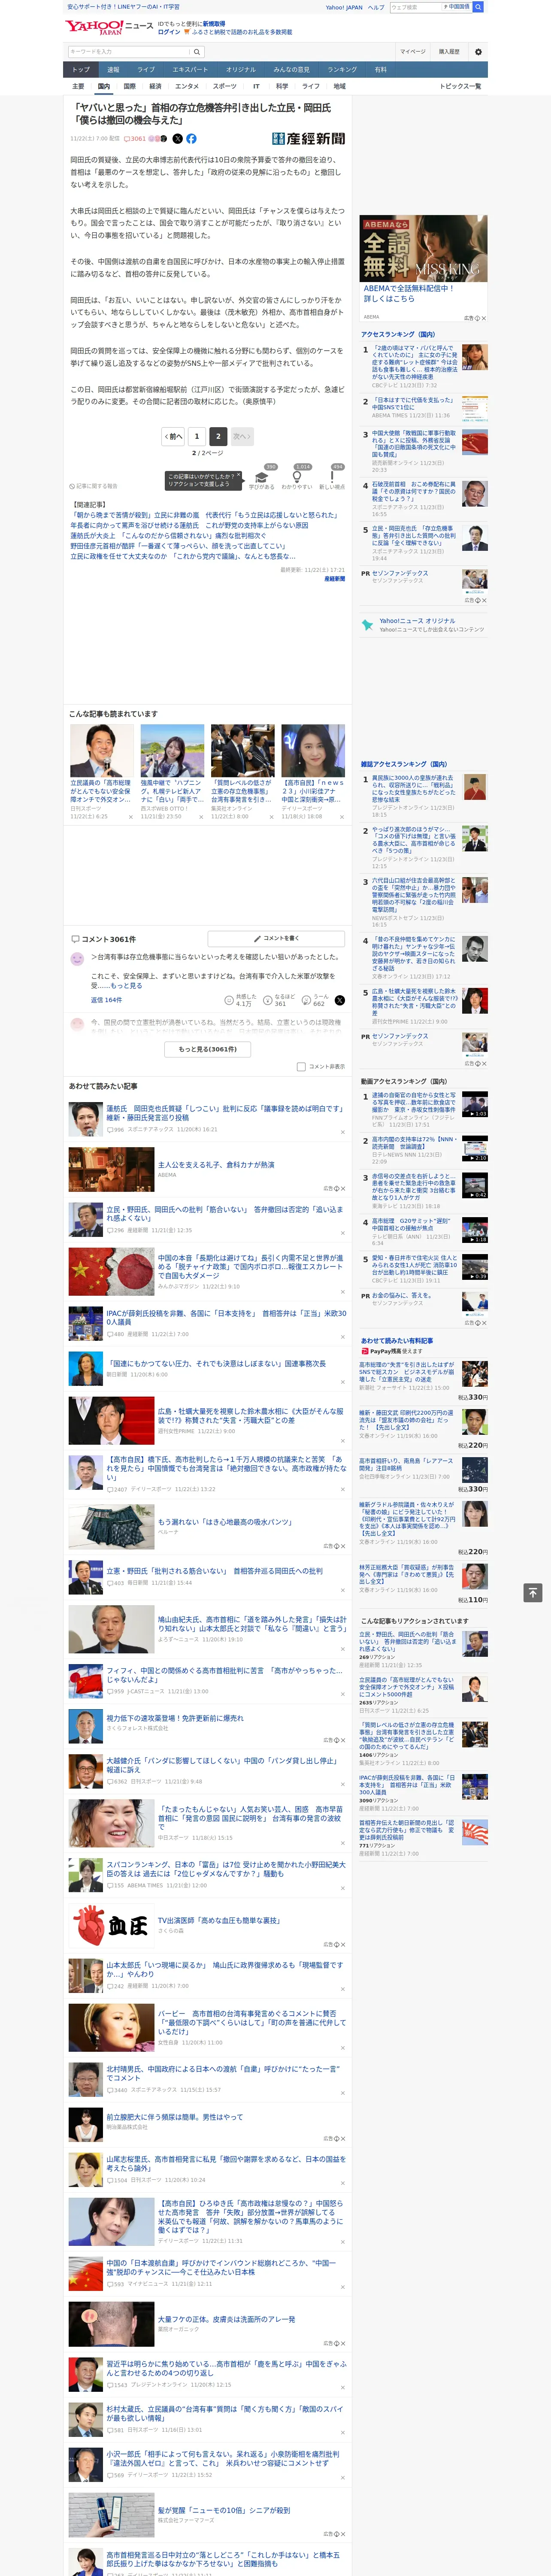Tick the コメント非表示 checkbox
Image resolution: width=551 pixels, height=2576 pixels.
301,1066
